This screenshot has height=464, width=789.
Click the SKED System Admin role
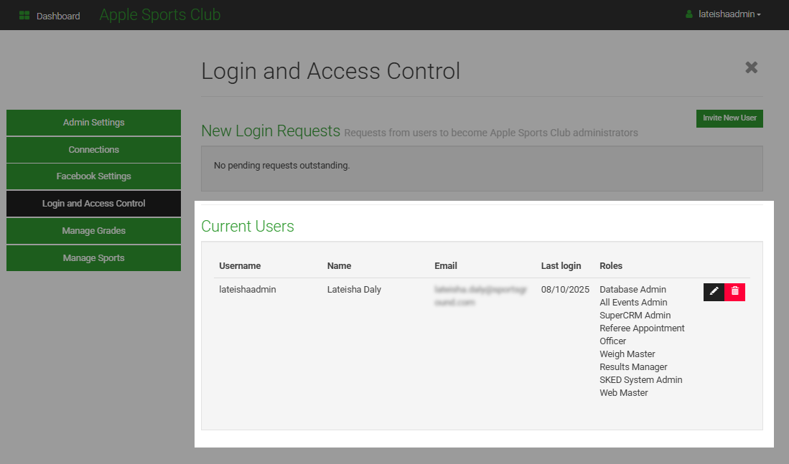coord(640,380)
